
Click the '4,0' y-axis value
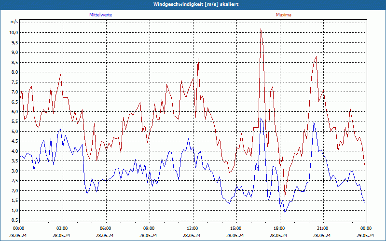(x=15, y=151)
